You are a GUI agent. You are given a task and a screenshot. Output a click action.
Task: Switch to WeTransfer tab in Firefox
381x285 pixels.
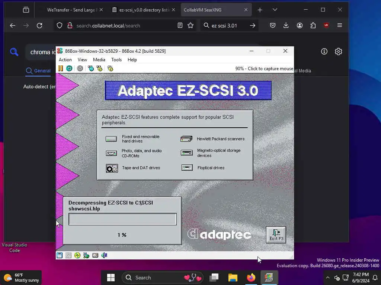coord(73,10)
